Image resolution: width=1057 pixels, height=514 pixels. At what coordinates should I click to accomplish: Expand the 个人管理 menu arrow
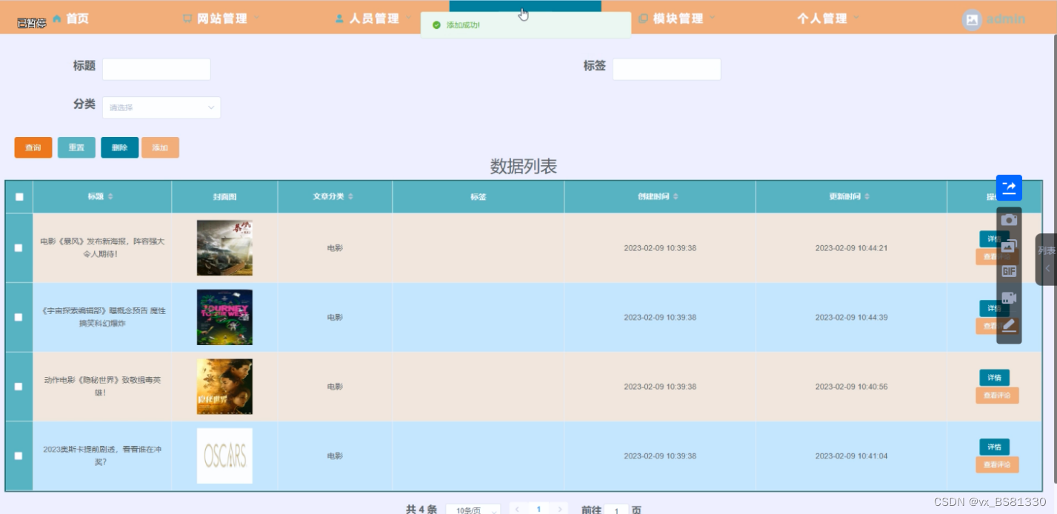click(x=856, y=17)
